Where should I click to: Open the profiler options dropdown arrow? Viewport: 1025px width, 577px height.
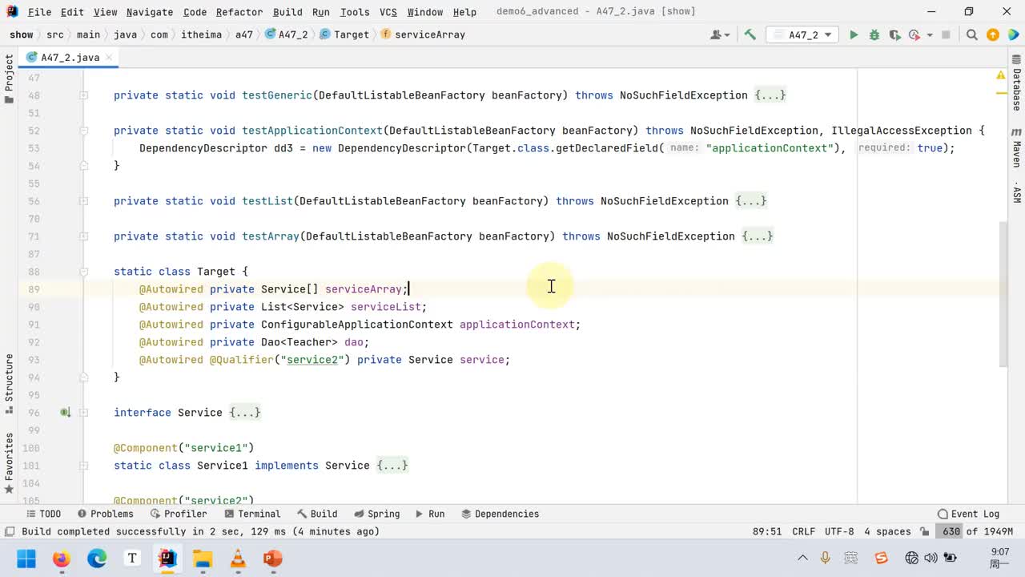tap(930, 34)
